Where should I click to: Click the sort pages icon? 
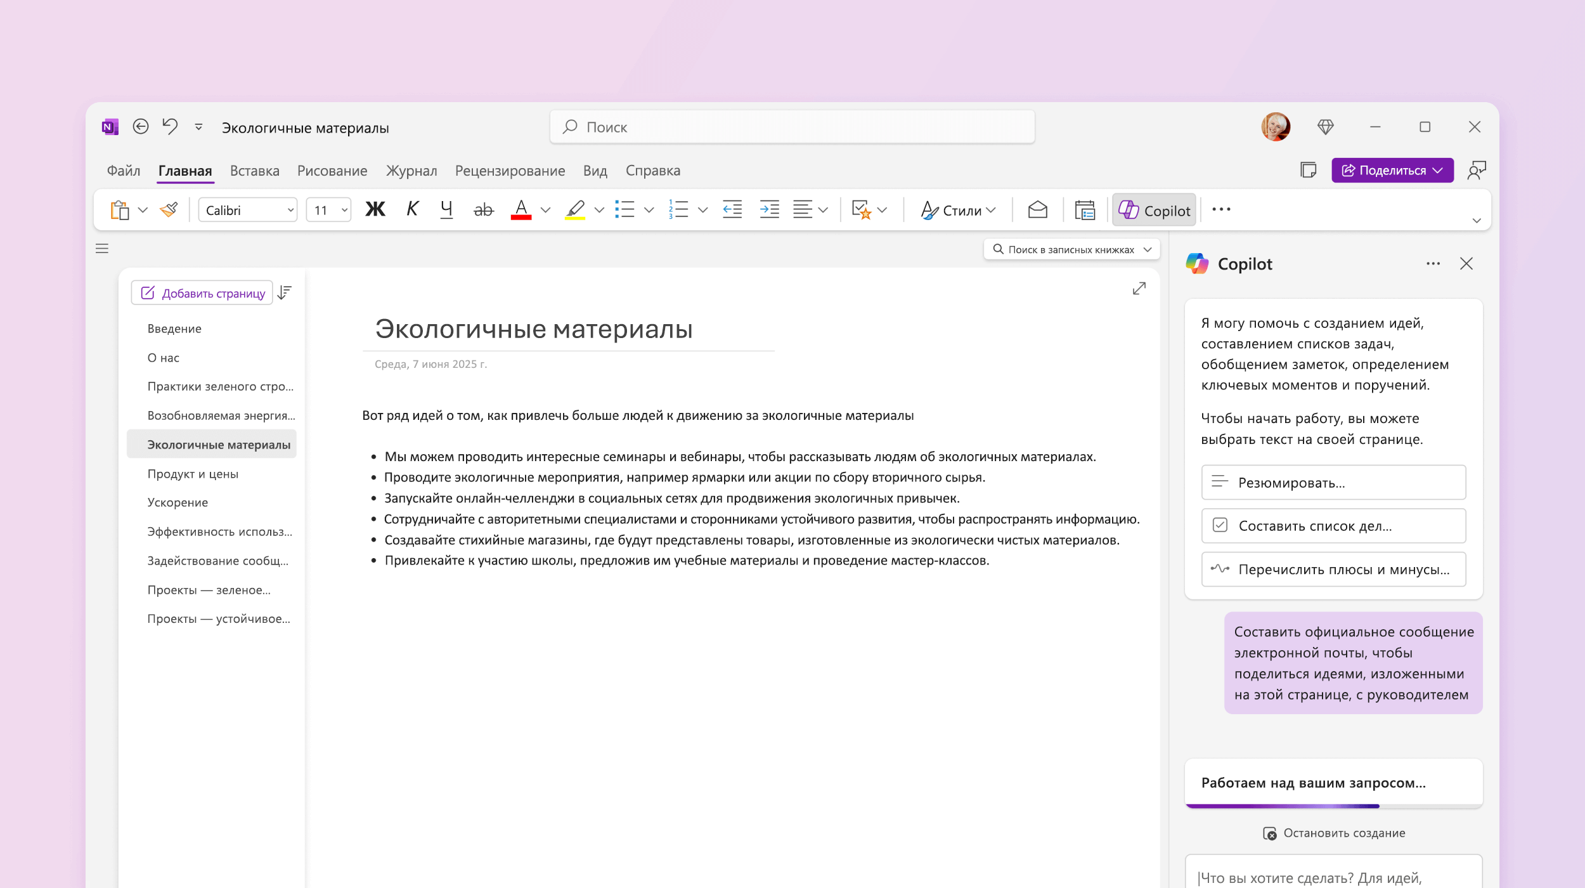(x=285, y=292)
